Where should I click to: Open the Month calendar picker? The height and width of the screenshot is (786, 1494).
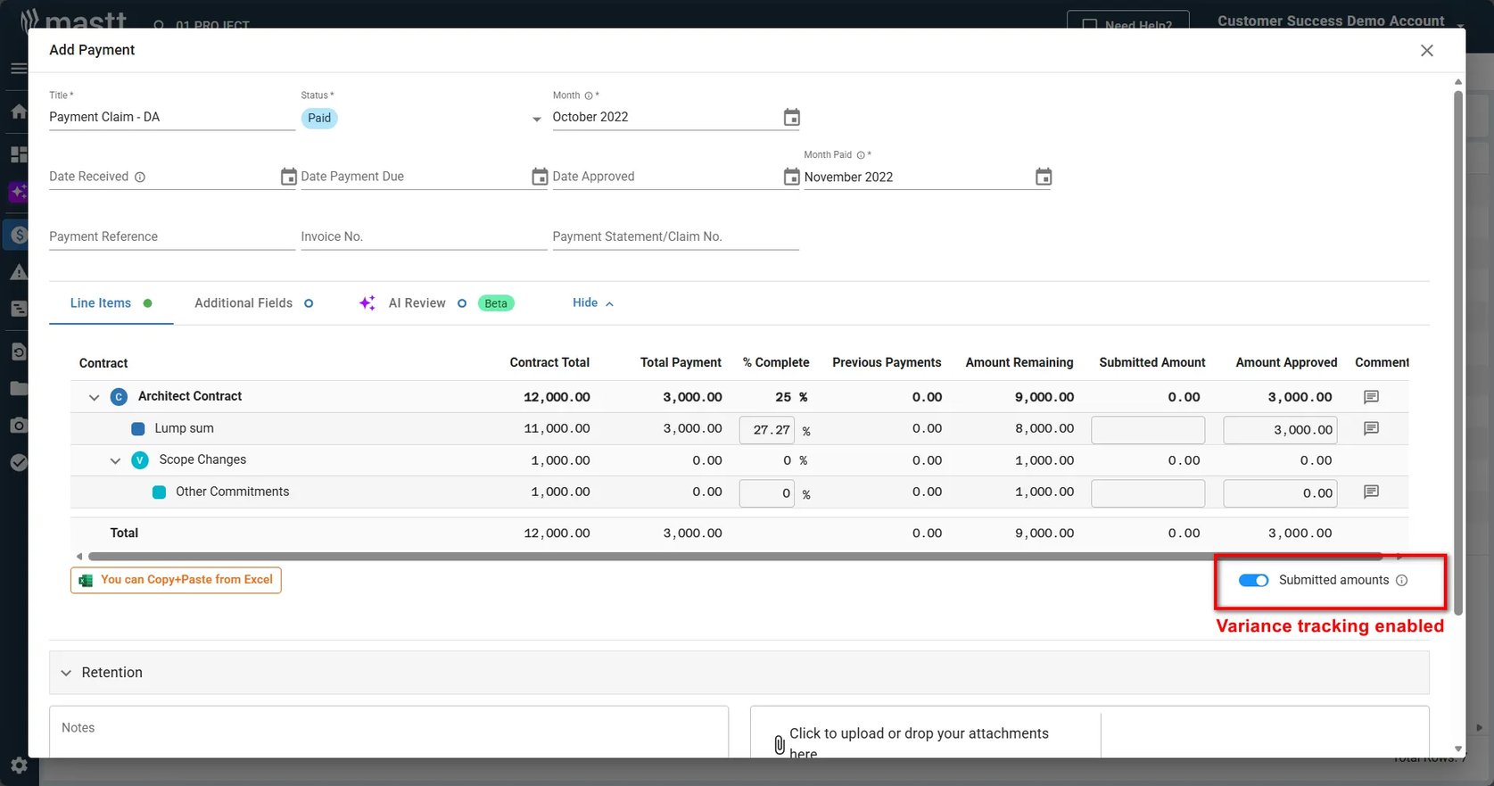pyautogui.click(x=791, y=118)
